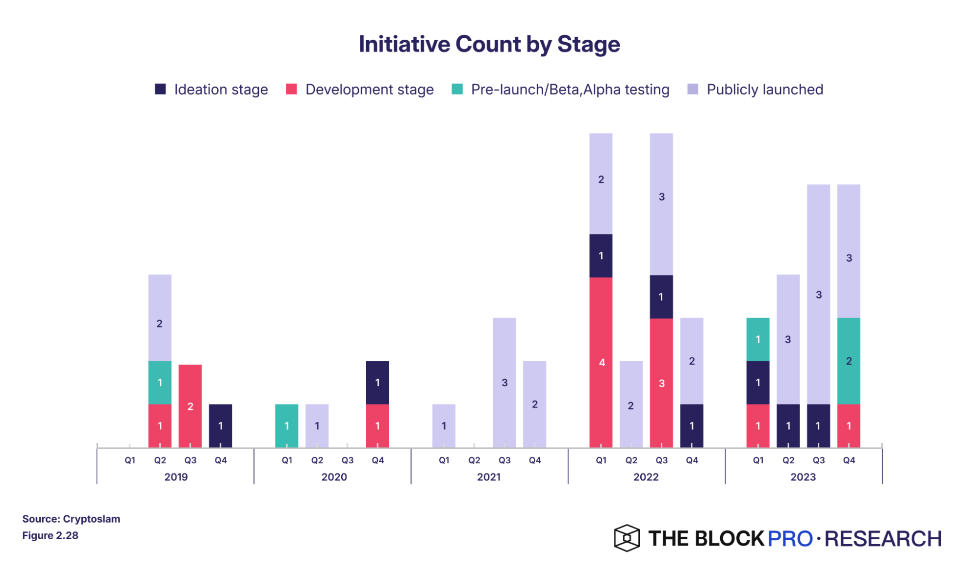Click the navy 2019 Q4 bar
Image resolution: width=980 pixels, height=577 pixels.
pyautogui.click(x=221, y=426)
